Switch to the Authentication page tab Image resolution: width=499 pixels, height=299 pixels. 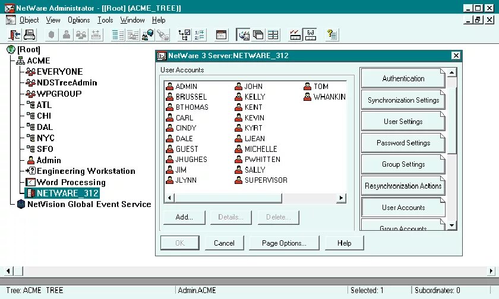pos(403,78)
